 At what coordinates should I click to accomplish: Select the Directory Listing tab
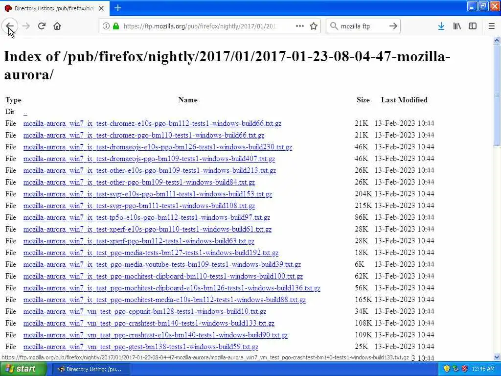coord(55,8)
